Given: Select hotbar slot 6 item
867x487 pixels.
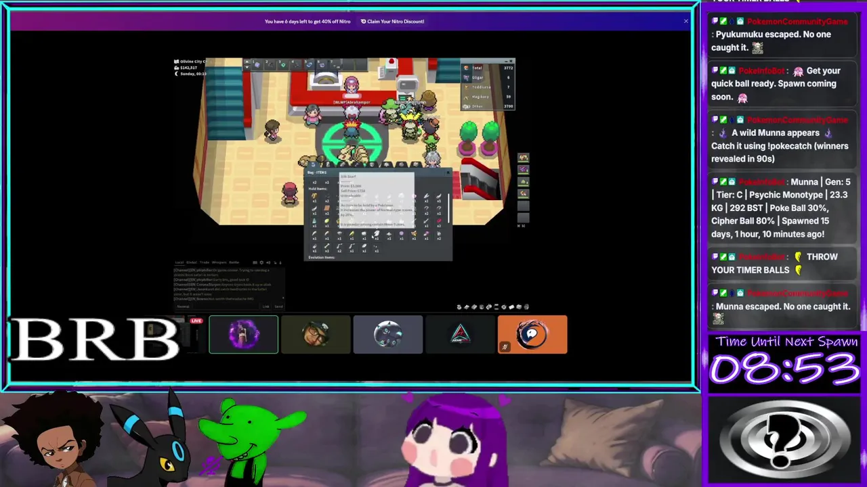Looking at the screenshot, I should (x=322, y=65).
